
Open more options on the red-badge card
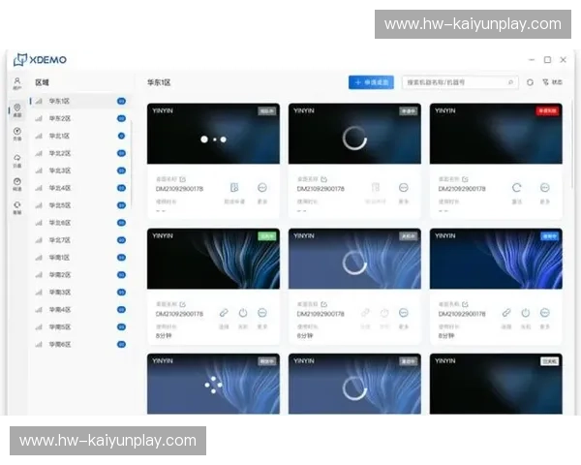(x=544, y=188)
